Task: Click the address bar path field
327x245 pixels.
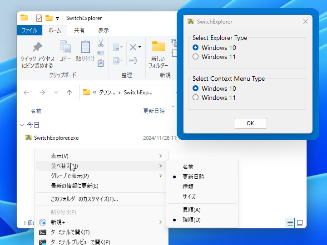Action: [128, 93]
